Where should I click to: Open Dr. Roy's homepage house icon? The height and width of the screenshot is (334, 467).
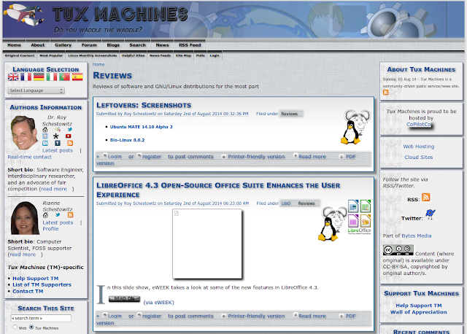45,130
